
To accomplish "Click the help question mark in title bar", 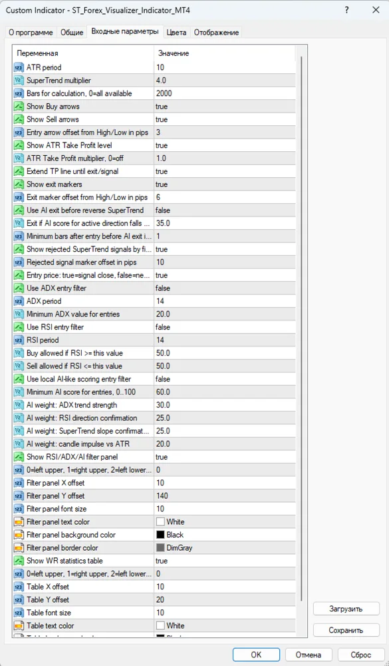I will (346, 10).
